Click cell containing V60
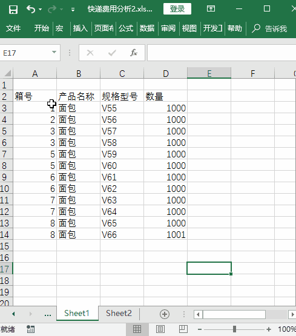 point(122,165)
